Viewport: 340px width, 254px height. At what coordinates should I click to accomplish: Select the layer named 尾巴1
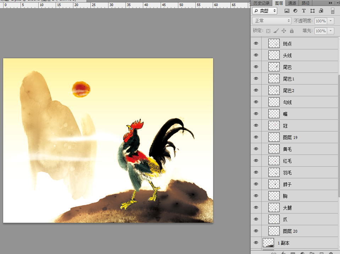[289, 79]
